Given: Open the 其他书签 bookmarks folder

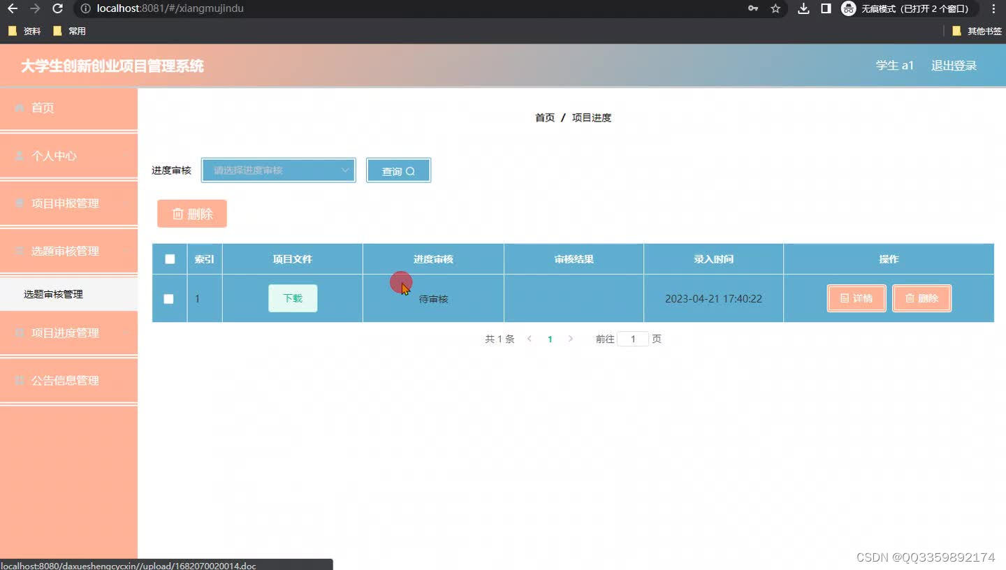Looking at the screenshot, I should [x=977, y=31].
